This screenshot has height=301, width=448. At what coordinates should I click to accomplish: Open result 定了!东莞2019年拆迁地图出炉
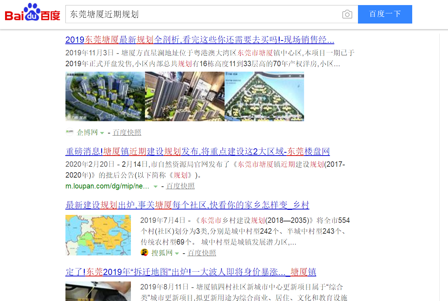pos(191,272)
